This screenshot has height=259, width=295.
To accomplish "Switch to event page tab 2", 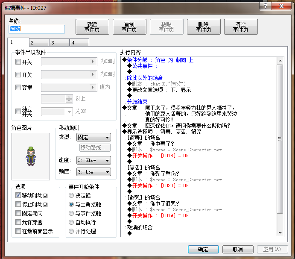I will [x=39, y=43].
